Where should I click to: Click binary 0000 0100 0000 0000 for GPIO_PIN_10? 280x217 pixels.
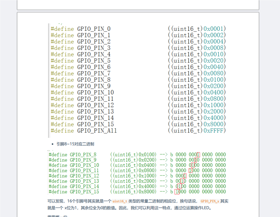pos(201,165)
